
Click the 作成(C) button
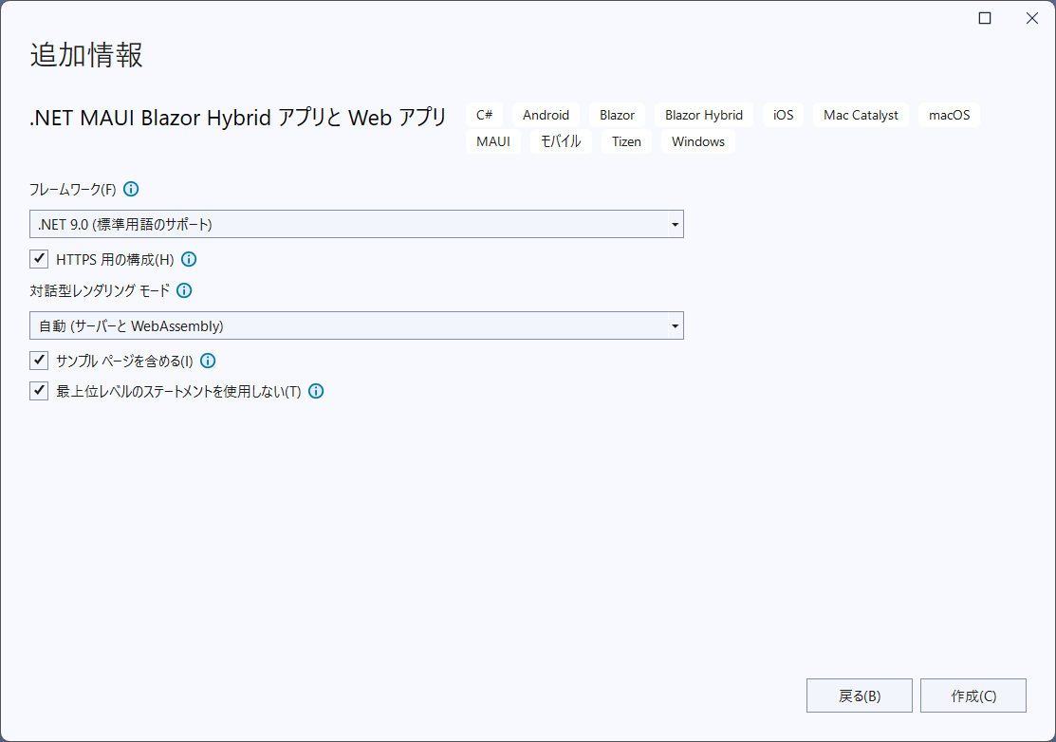click(x=973, y=696)
